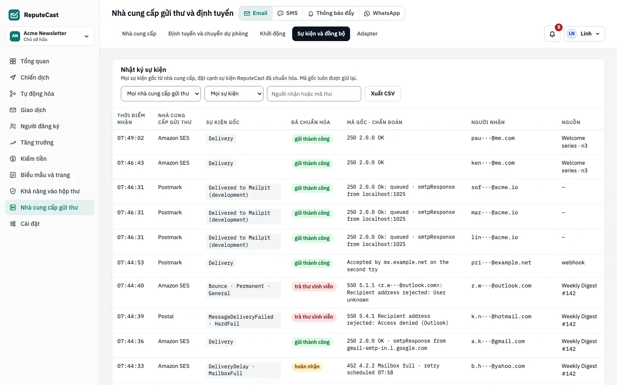
Task: Click the trả thư vĩnh viễn badge for Postal
Action: (x=314, y=317)
